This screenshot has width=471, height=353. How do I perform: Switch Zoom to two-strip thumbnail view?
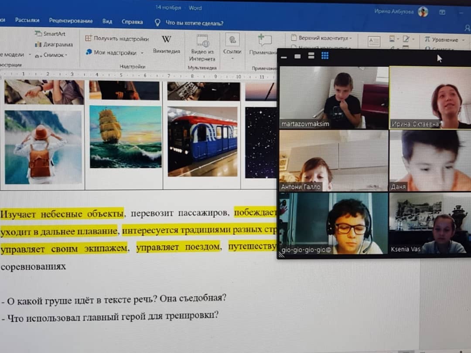(x=311, y=56)
